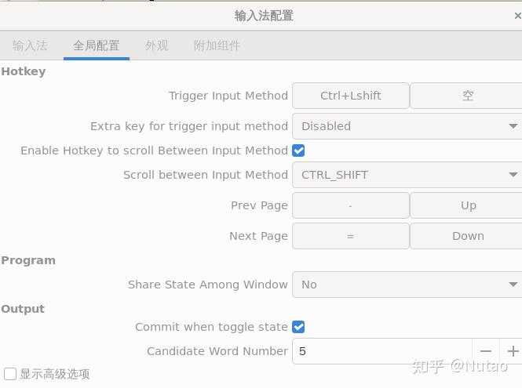Click Candidate Word Number input field
522x388 pixels.
tap(382, 351)
